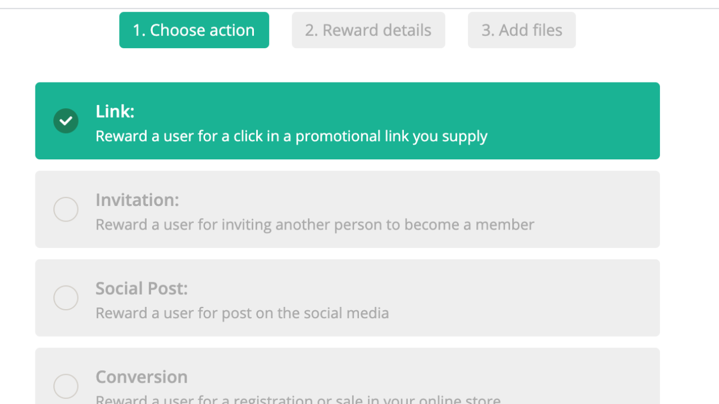Select the Conversion radio button

pos(66,386)
